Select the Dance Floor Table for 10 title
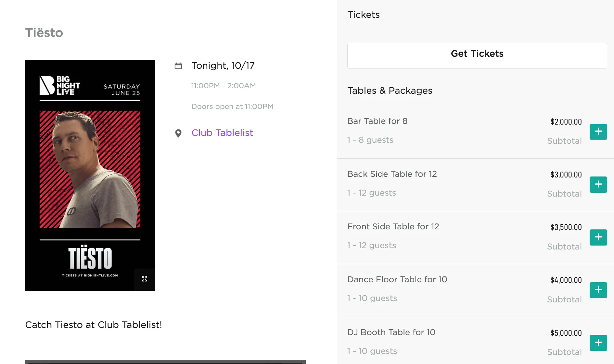This screenshot has width=614, height=364. click(397, 279)
